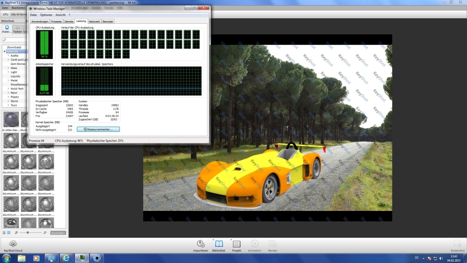Switch to the Netzwerk tab

point(94,21)
